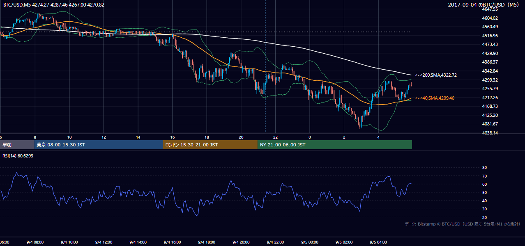Screen dimensions: 525x246
Task: Click the ロンドン 15:30-21:00 JST session bar
Action: (210, 145)
